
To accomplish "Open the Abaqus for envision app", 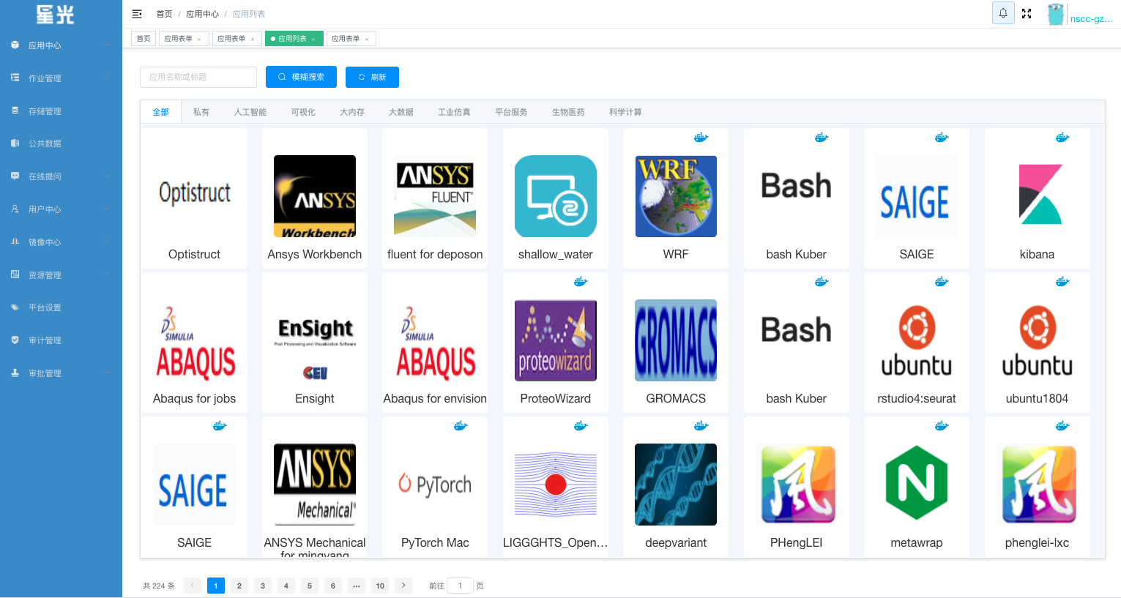I will [435, 342].
